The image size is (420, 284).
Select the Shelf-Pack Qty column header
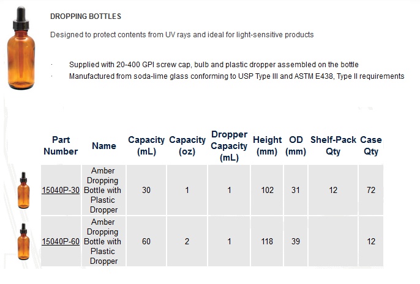[x=333, y=145]
